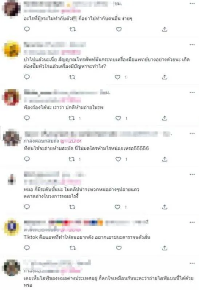Open the red-haired avatar profile picture
The height and width of the screenshot is (290, 199).
point(12,98)
